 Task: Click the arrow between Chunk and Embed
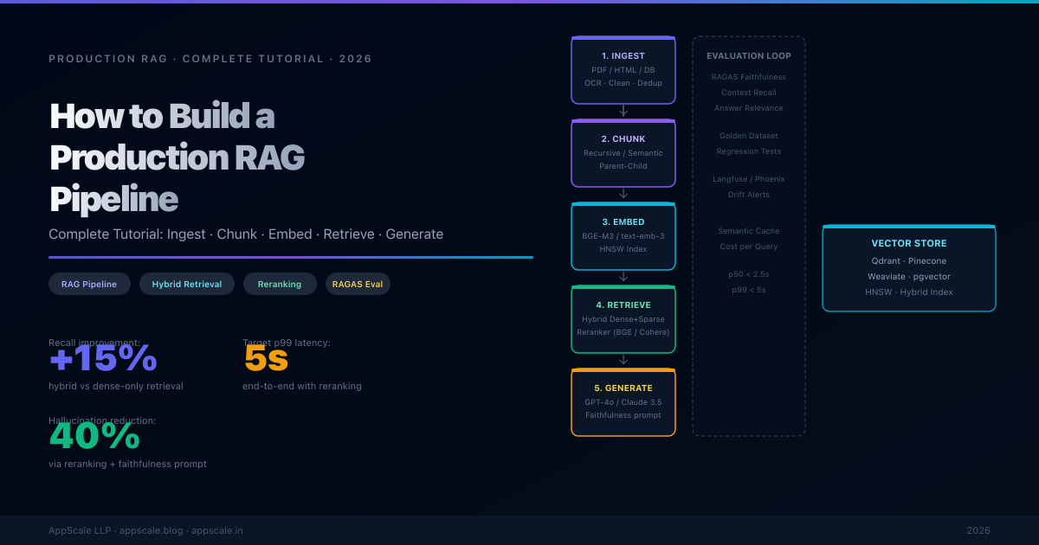coord(623,195)
